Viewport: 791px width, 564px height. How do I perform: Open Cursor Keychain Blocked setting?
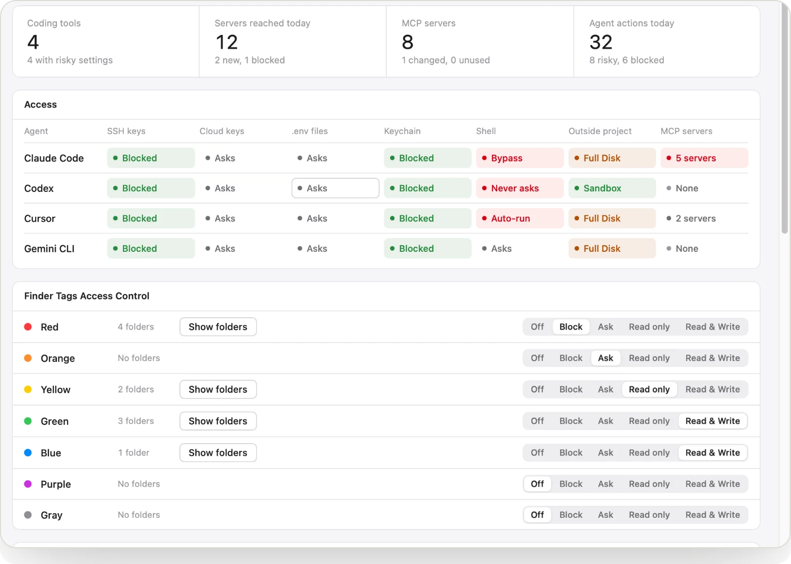(428, 218)
